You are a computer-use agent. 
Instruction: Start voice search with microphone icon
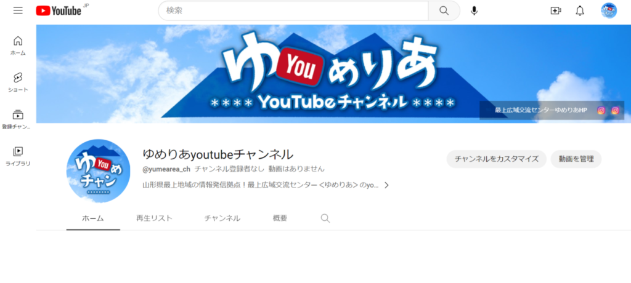[x=474, y=11]
